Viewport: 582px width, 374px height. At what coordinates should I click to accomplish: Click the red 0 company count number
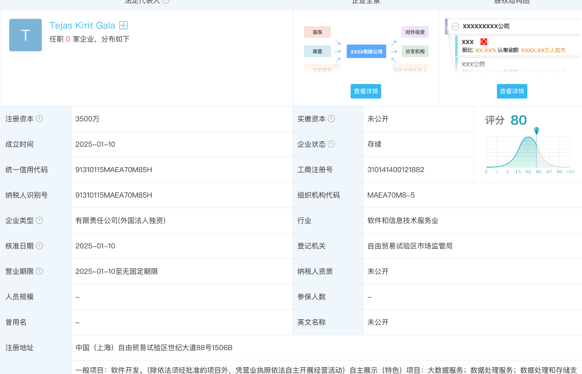click(x=68, y=39)
